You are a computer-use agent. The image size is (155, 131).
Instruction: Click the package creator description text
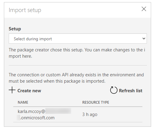point(77,53)
